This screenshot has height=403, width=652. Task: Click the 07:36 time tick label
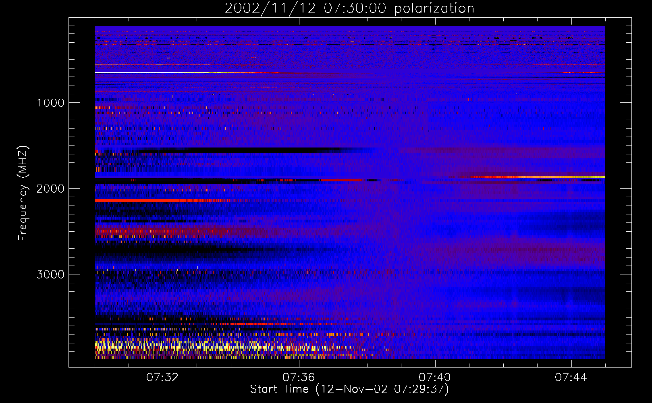click(x=299, y=378)
